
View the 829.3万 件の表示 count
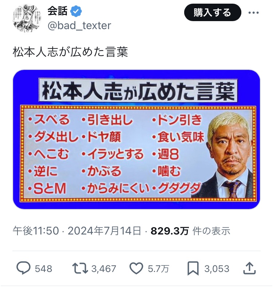190,231
